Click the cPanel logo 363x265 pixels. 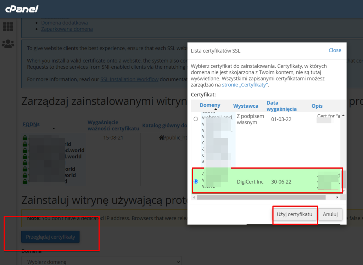tap(22, 9)
